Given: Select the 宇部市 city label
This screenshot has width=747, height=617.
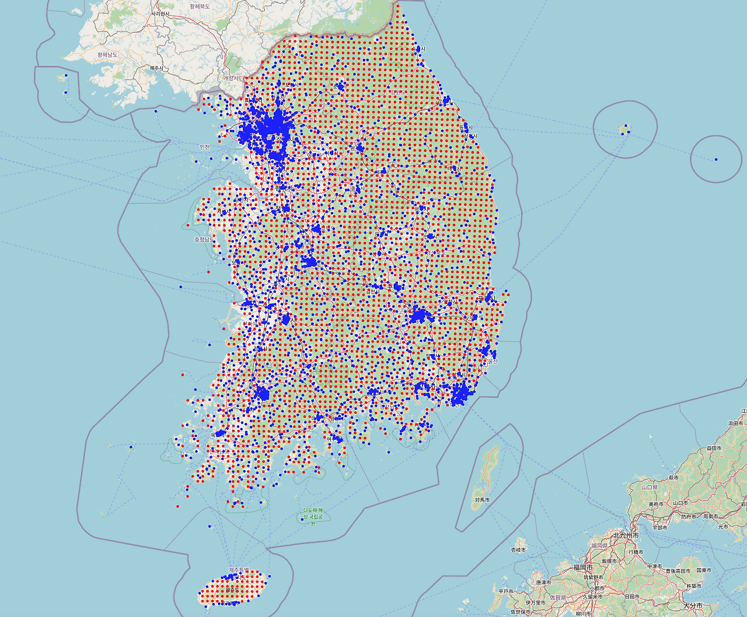Looking at the screenshot, I should 660,527.
